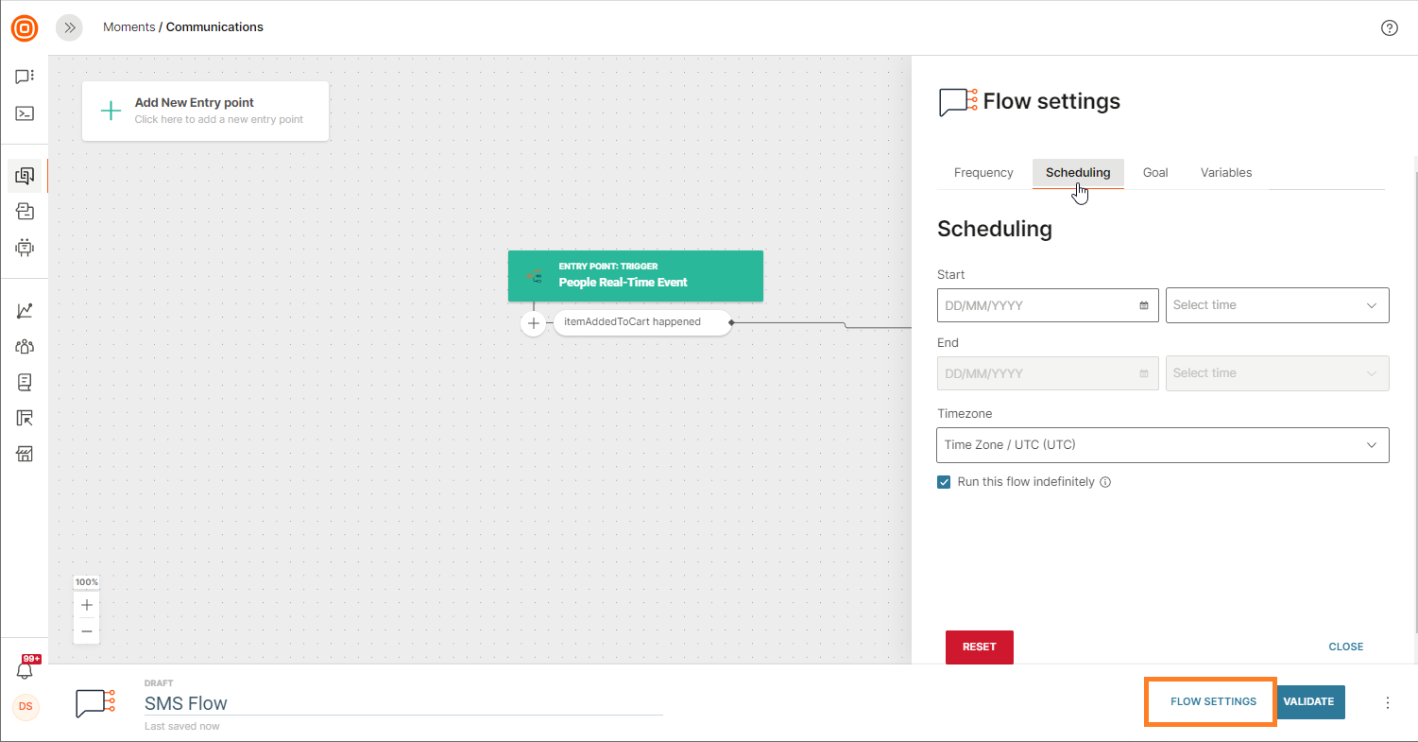Open the People icon in sidebar
This screenshot has width=1418, height=742.
tap(25, 347)
